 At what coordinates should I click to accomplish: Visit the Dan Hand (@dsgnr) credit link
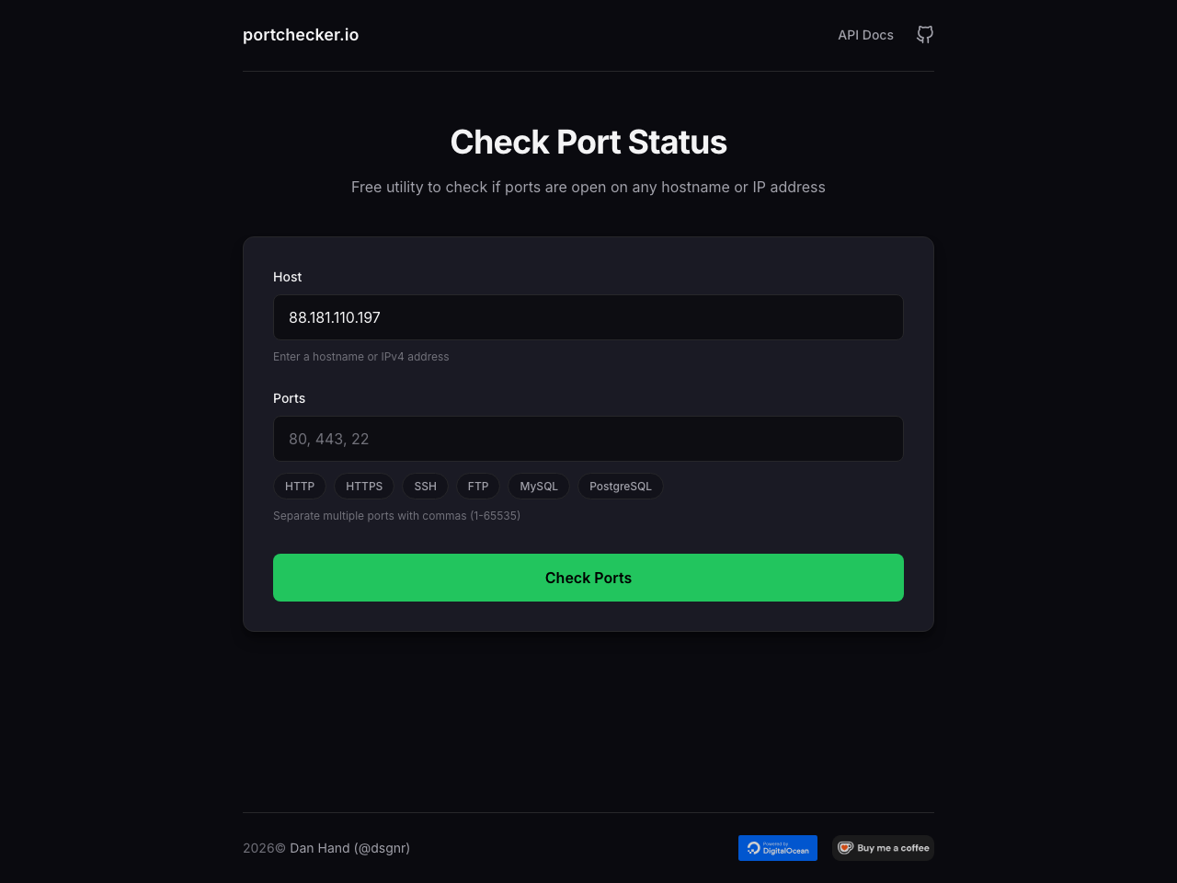point(349,847)
